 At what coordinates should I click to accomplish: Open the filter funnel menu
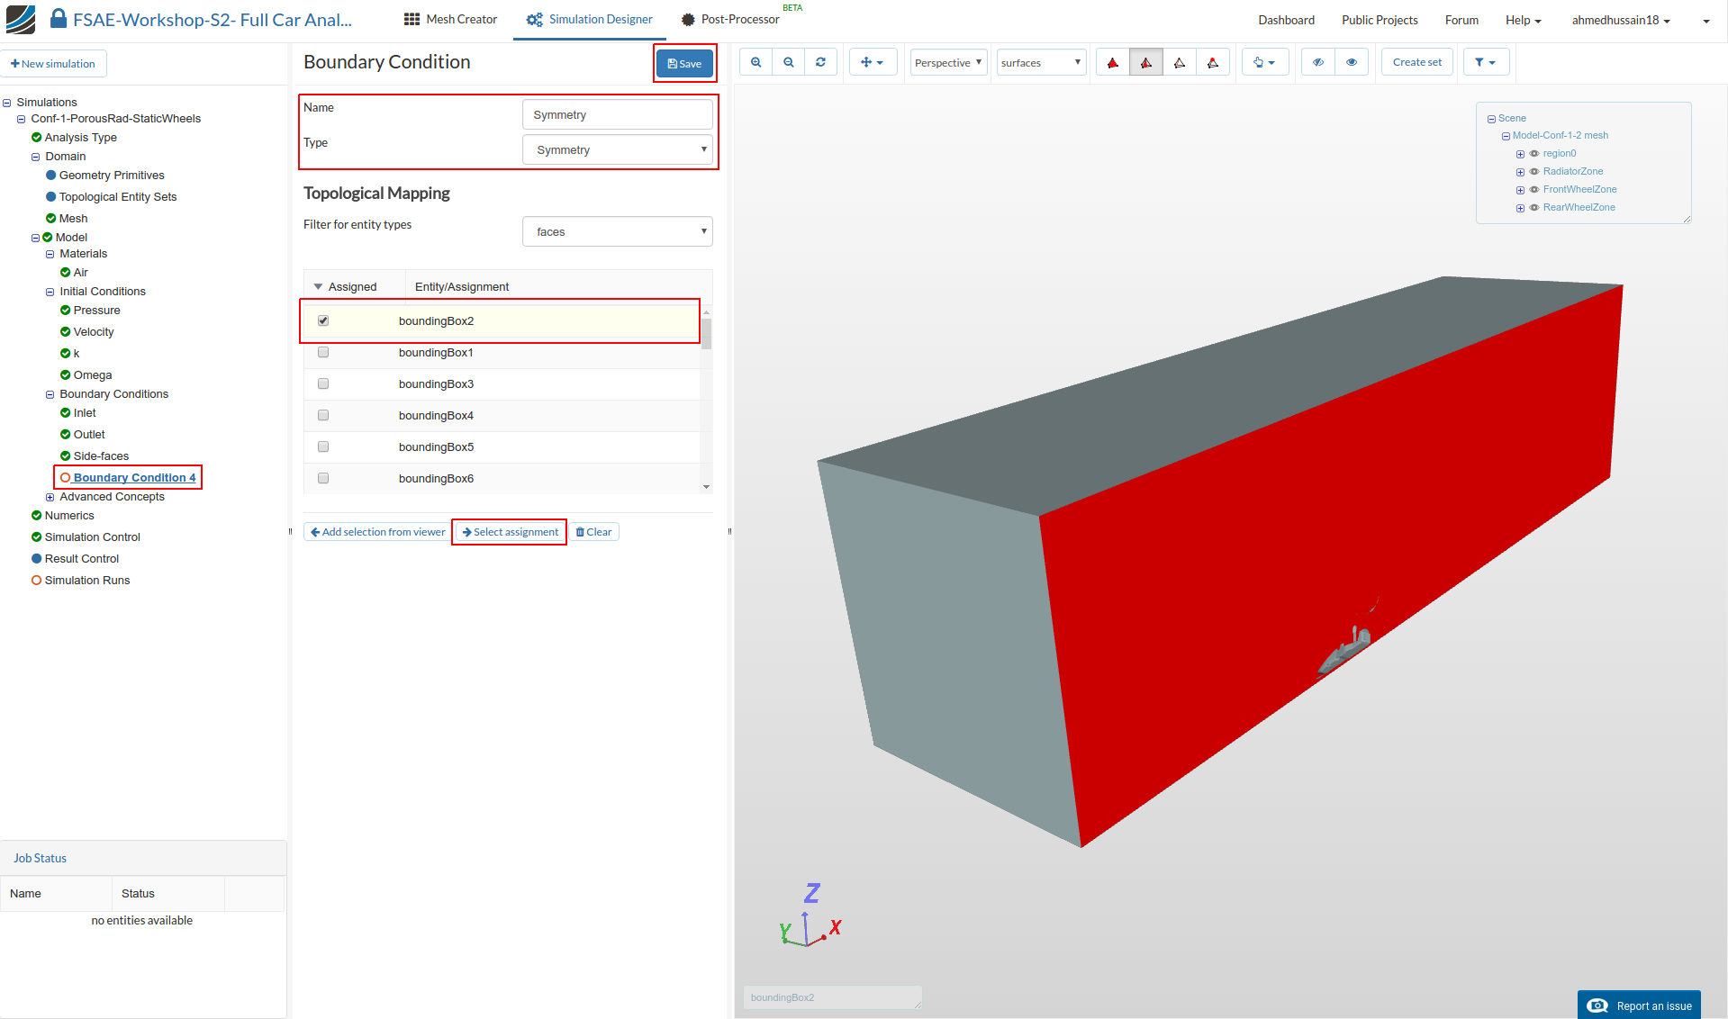pos(1485,62)
